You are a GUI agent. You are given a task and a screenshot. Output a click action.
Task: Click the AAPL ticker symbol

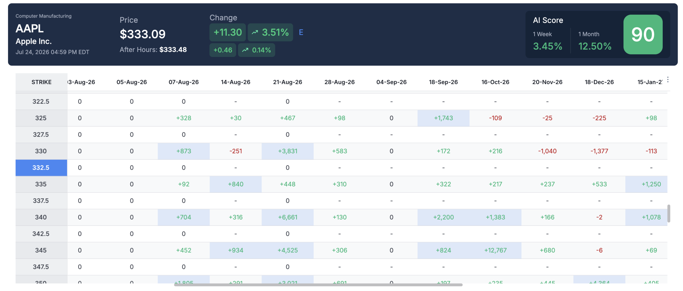point(29,28)
